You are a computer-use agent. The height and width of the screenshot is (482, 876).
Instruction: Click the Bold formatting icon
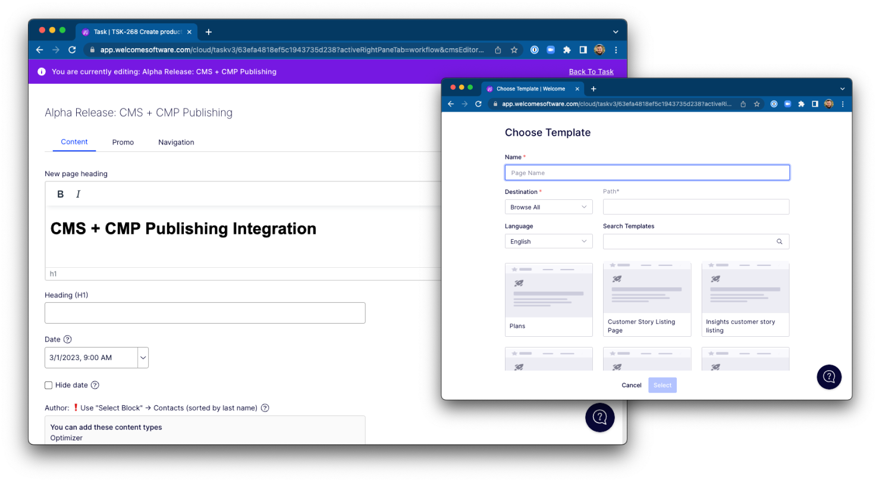pos(60,194)
